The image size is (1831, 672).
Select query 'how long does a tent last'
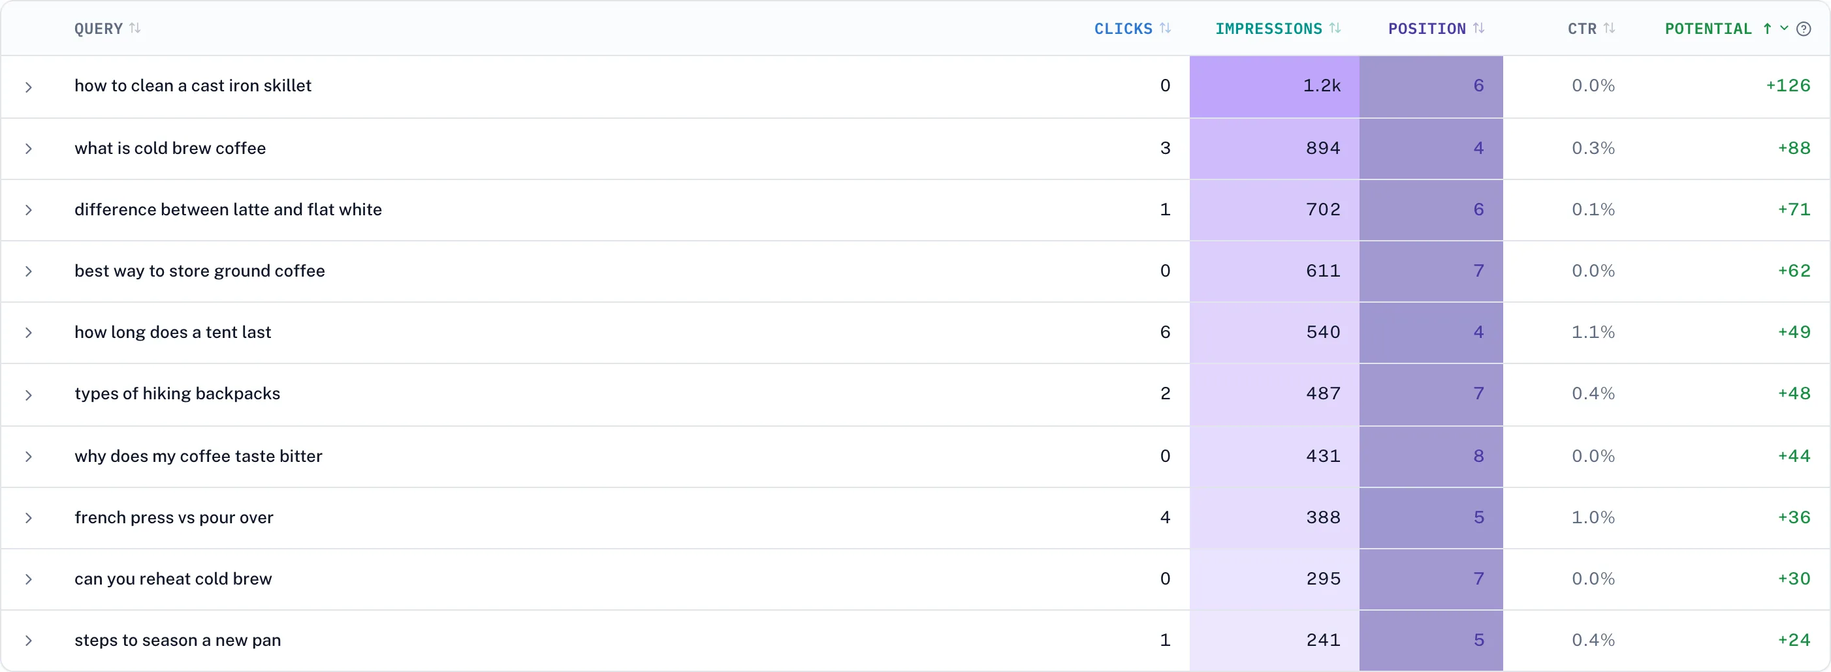click(x=173, y=333)
